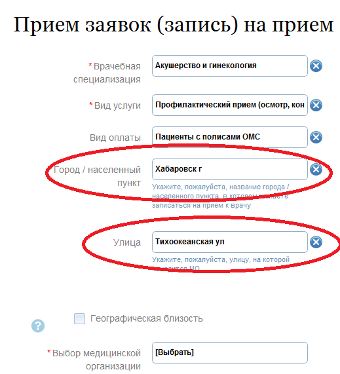This screenshot has width=340, height=374.
Task: Click the Город / населенный пункт label
Action: point(97,176)
